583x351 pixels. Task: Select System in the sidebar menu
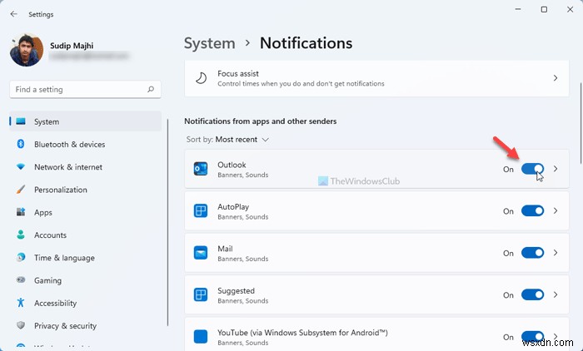86,121
